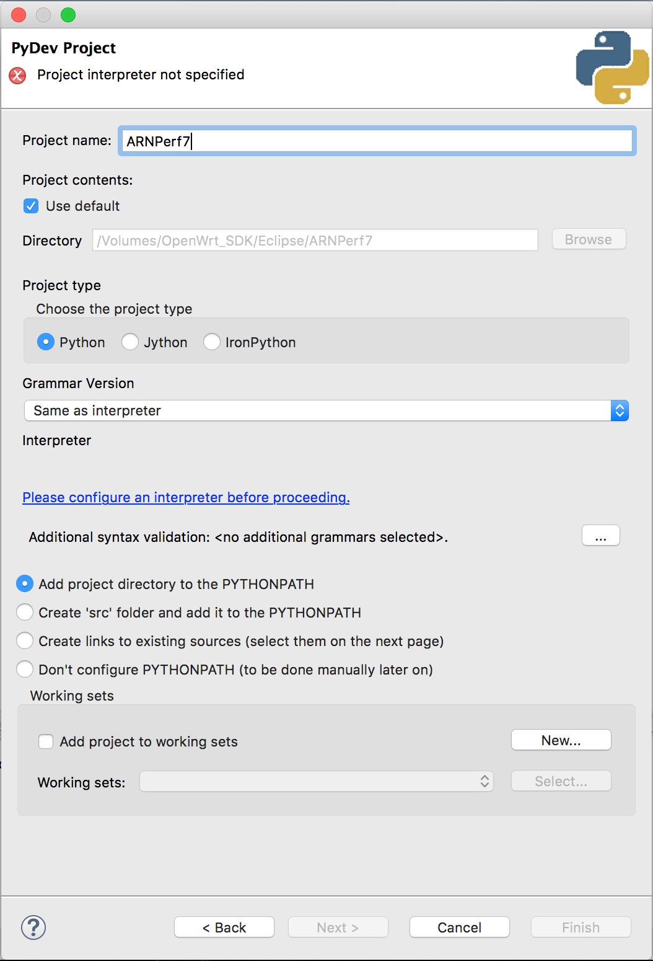Image resolution: width=653 pixels, height=961 pixels.
Task: Go back with the Back button
Action: 224,928
